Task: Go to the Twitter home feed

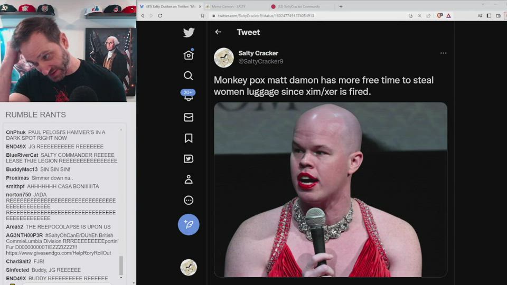Action: coord(189,55)
